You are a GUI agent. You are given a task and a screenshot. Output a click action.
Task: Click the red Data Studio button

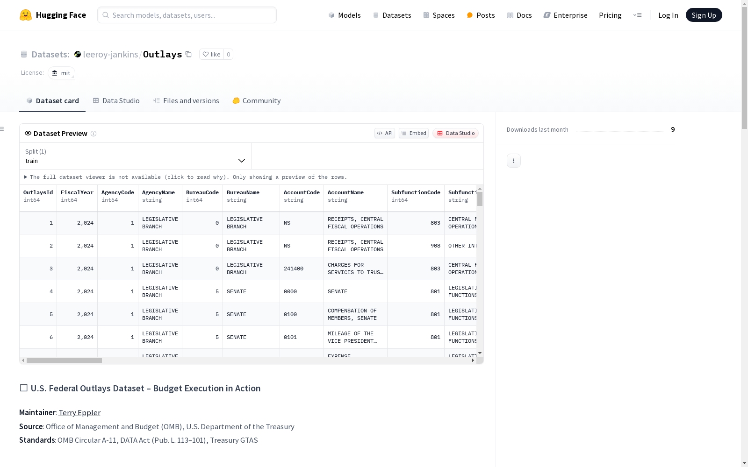pyautogui.click(x=455, y=133)
